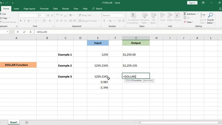Open the View tab
The height and width of the screenshot is (125, 222).
[76, 9]
